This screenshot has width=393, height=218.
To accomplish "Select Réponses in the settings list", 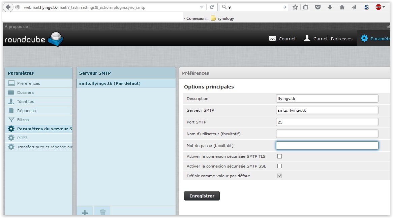I will pyautogui.click(x=39, y=111).
